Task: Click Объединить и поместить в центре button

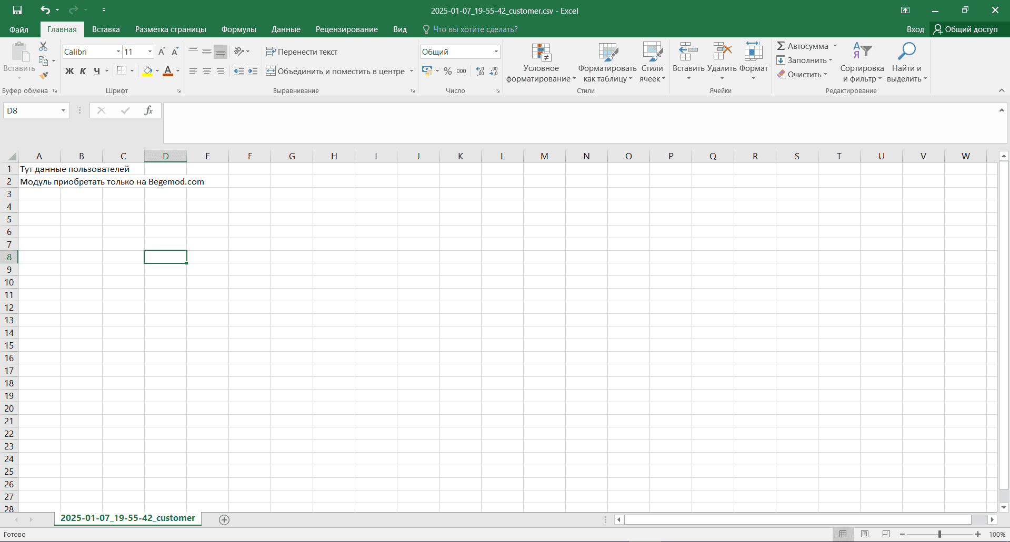Action: [x=335, y=71]
